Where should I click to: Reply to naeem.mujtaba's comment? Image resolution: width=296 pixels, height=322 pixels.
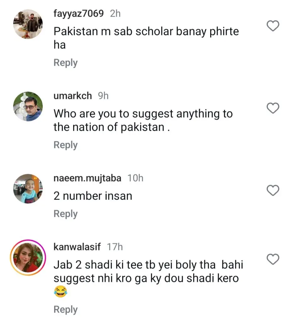[65, 214]
